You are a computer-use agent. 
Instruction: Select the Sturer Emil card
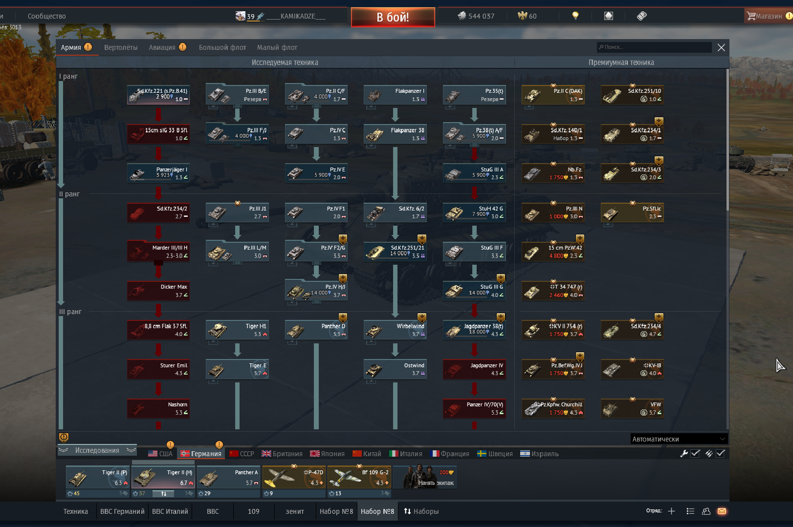click(x=158, y=369)
